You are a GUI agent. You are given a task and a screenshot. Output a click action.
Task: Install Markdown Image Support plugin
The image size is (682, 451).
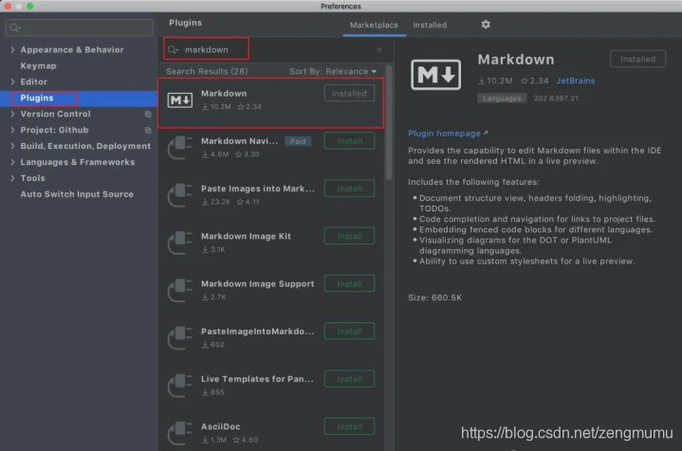(x=349, y=283)
